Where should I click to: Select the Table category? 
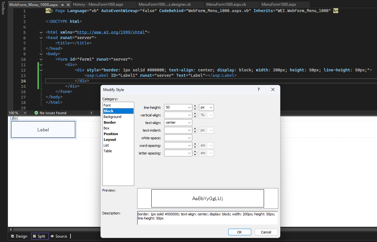118,151
